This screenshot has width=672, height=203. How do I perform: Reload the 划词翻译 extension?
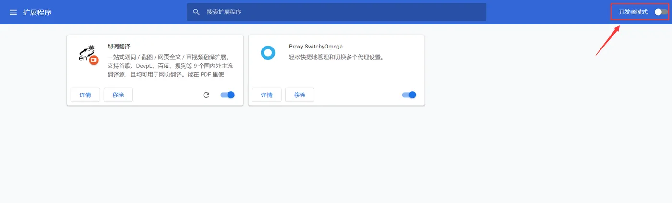tap(206, 95)
